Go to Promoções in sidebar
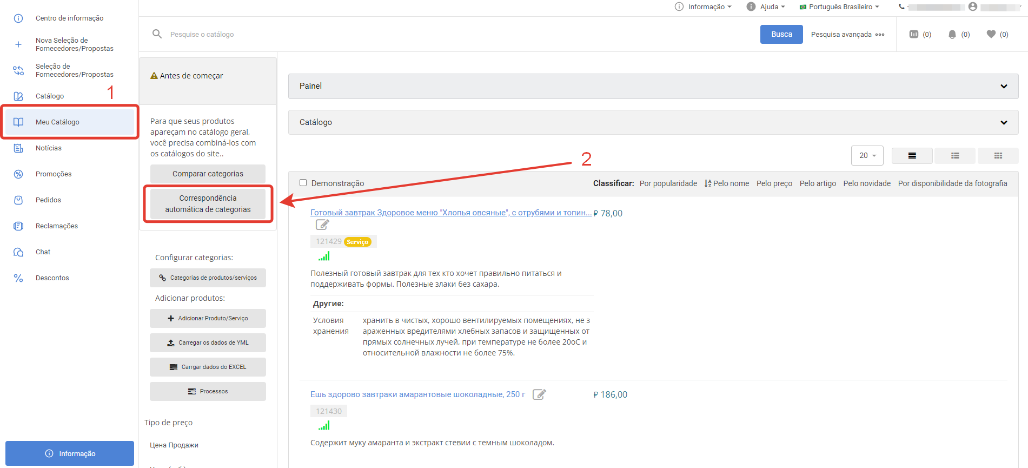 (53, 174)
